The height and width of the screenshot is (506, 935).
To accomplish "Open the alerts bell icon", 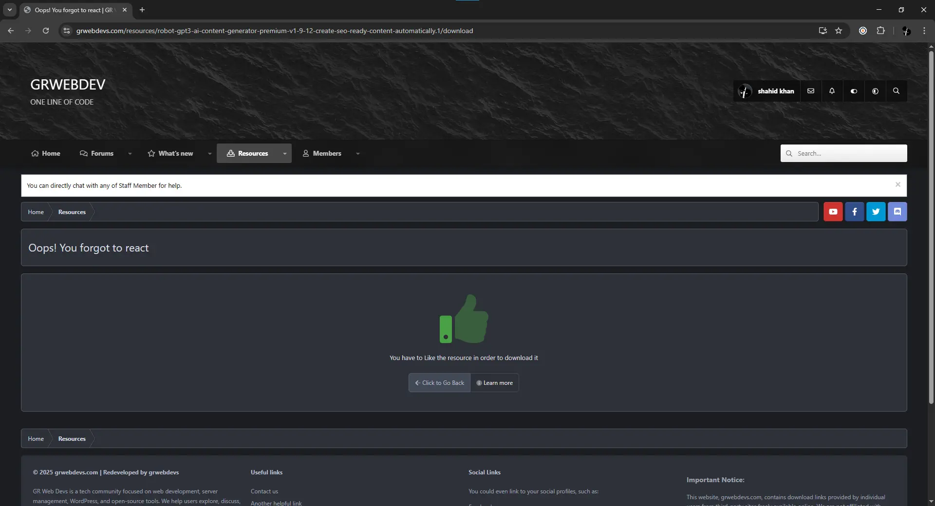I will 832,91.
